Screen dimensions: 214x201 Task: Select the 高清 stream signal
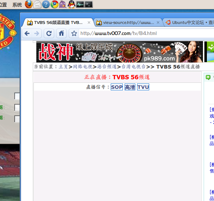point(130,87)
